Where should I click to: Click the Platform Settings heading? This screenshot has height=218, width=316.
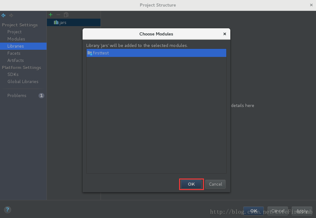point(21,67)
